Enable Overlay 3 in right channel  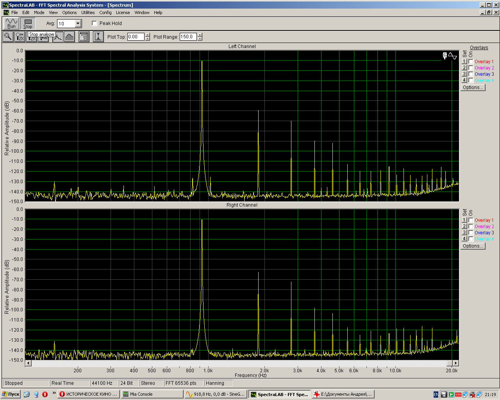click(471, 233)
